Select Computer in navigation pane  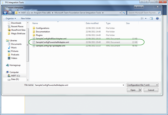(x=14, y=72)
